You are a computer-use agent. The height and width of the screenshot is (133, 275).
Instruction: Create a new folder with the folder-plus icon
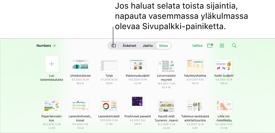[x=210, y=46]
